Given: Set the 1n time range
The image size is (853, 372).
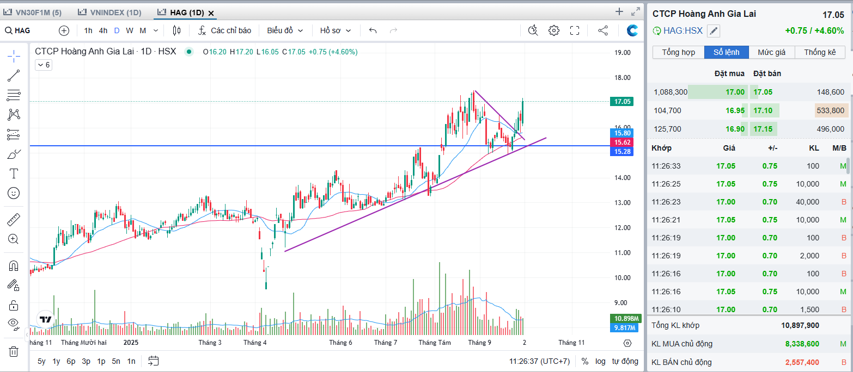Looking at the screenshot, I should [x=131, y=361].
